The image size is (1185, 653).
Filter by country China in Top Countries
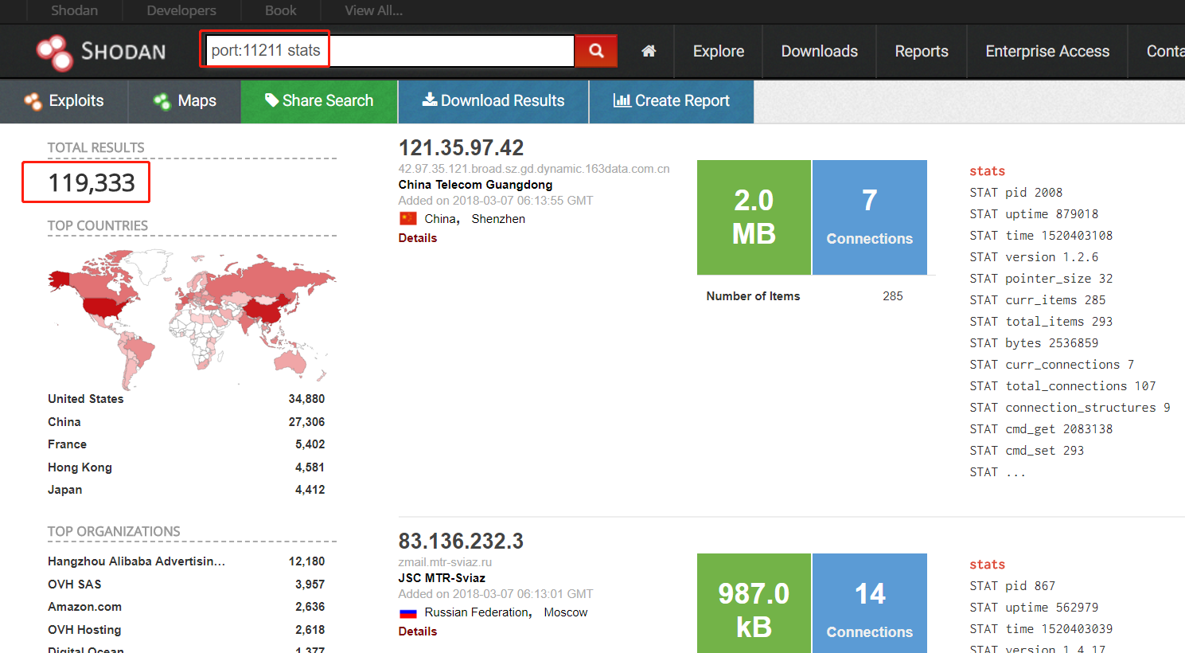pos(64,422)
